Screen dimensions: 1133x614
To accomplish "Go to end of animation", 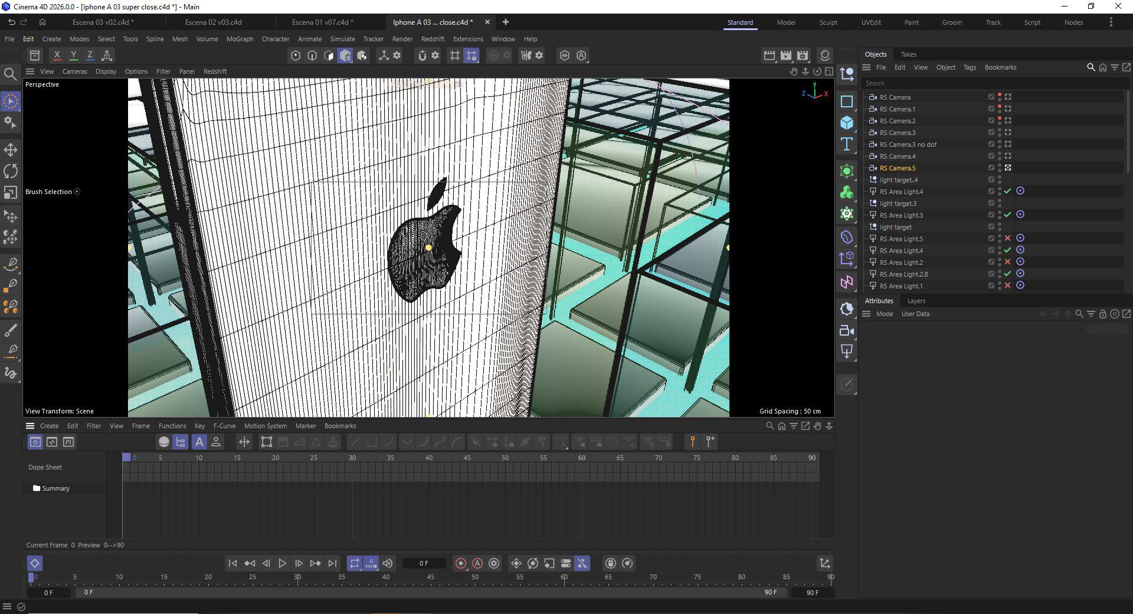I will [332, 563].
